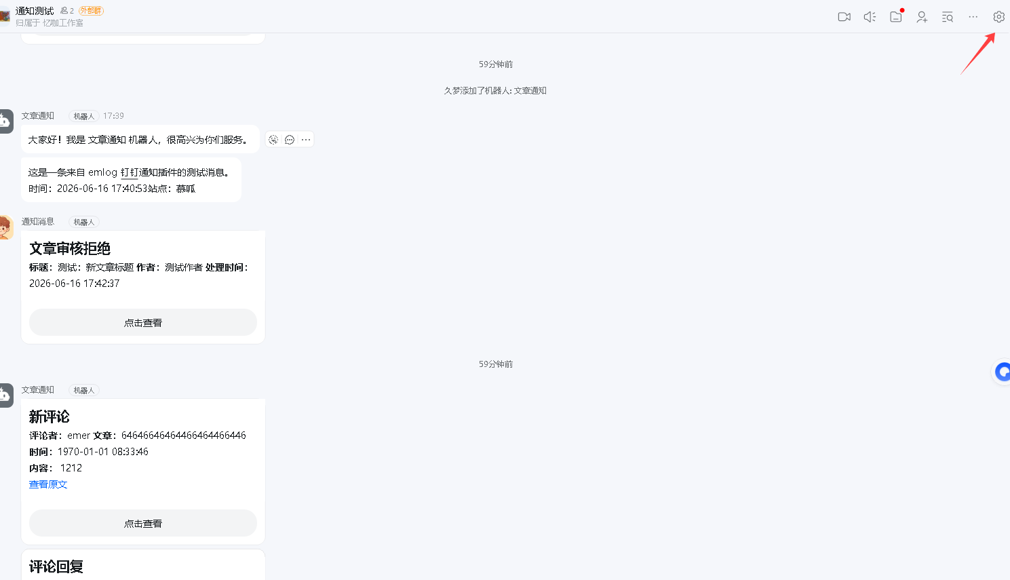Click the 机器人 tag next to 17:39
This screenshot has width=1010, height=580.
(x=84, y=116)
